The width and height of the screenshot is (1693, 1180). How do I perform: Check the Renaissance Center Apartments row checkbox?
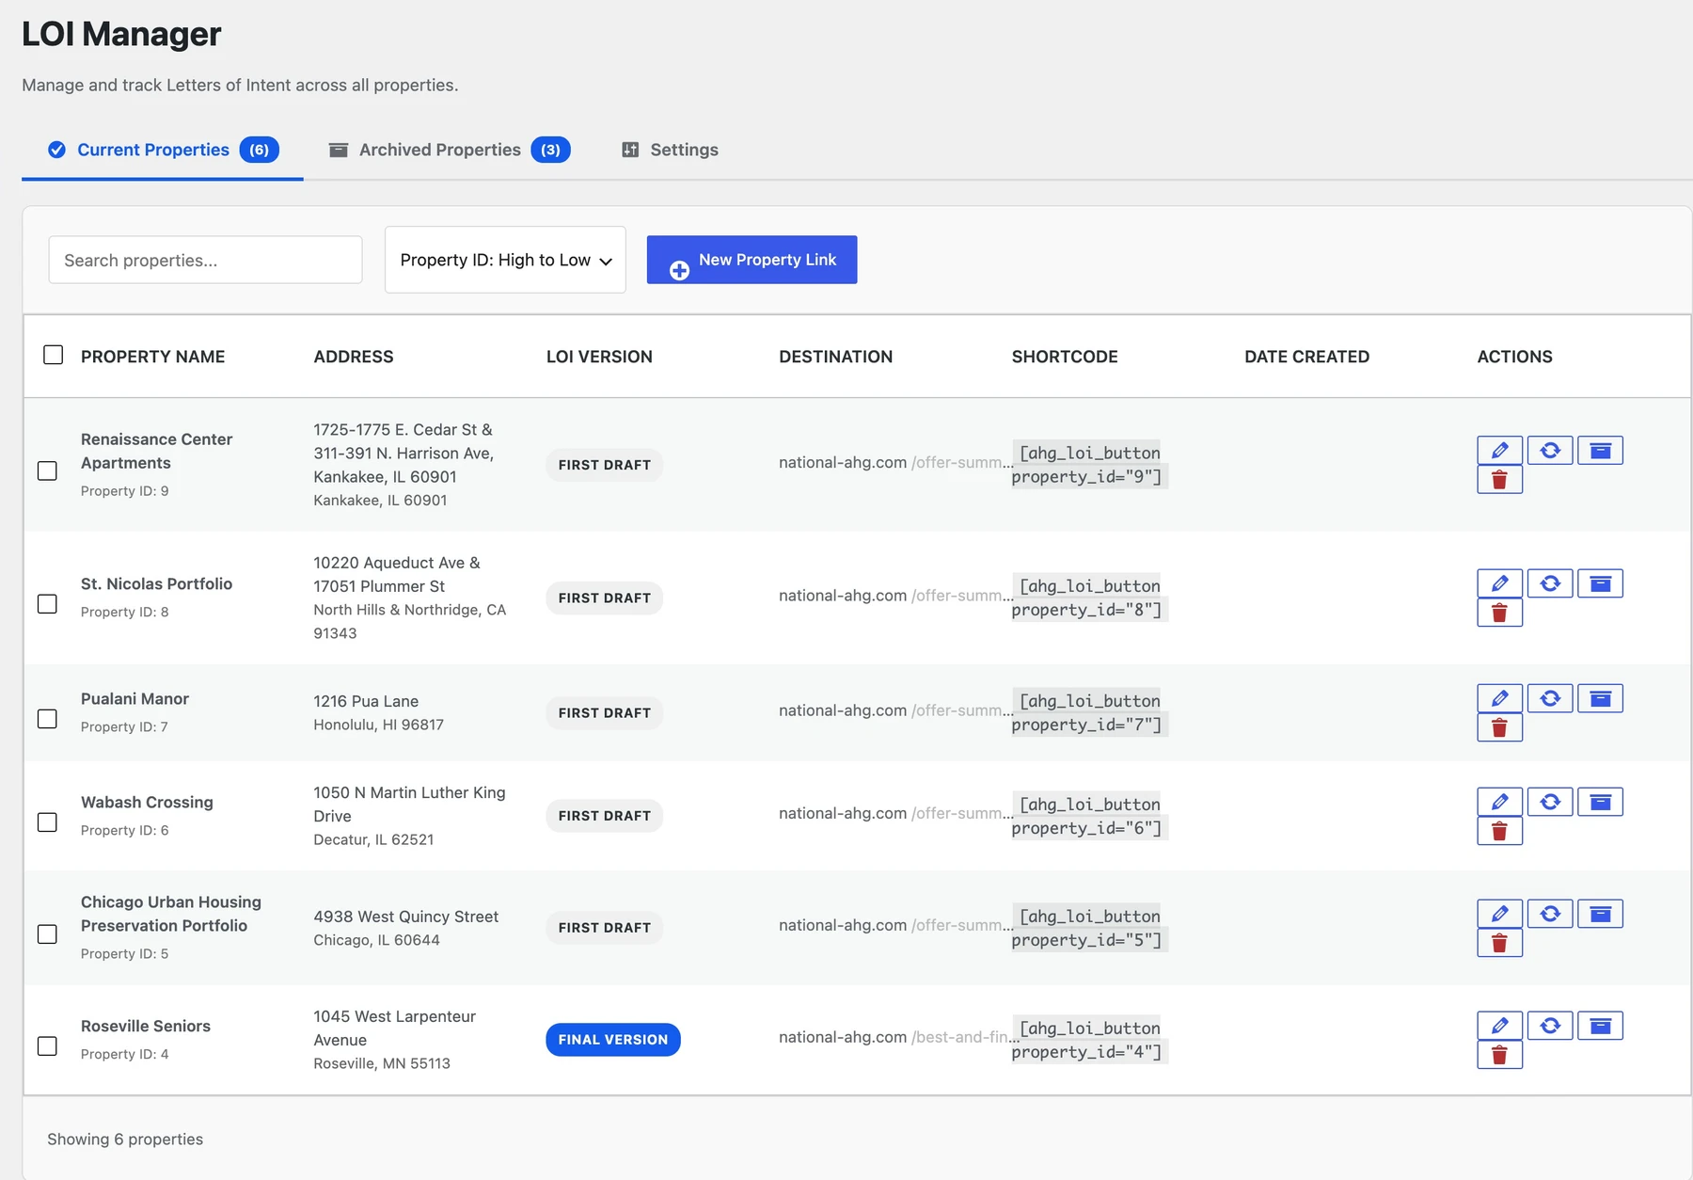tap(47, 470)
